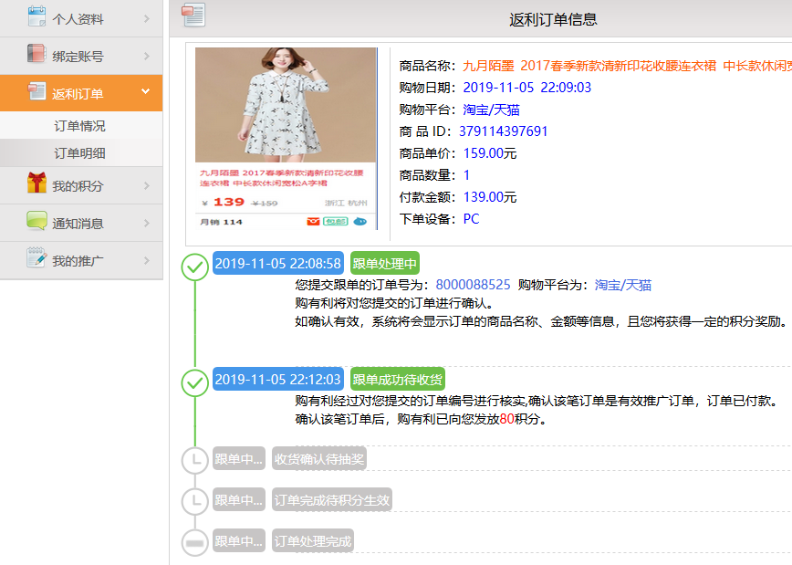The image size is (792, 565).
Task: Collapse the 返利订单 sidebar section
Action: coord(145,92)
